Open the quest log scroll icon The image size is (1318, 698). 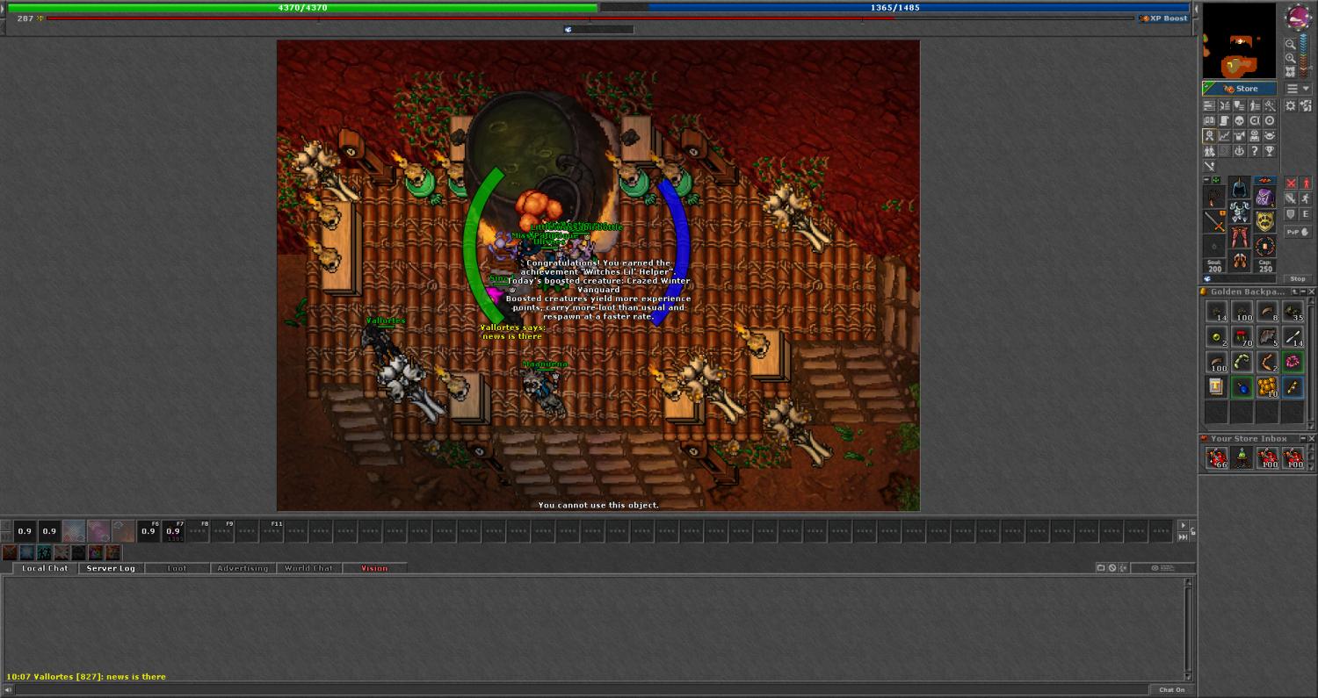click(1224, 120)
